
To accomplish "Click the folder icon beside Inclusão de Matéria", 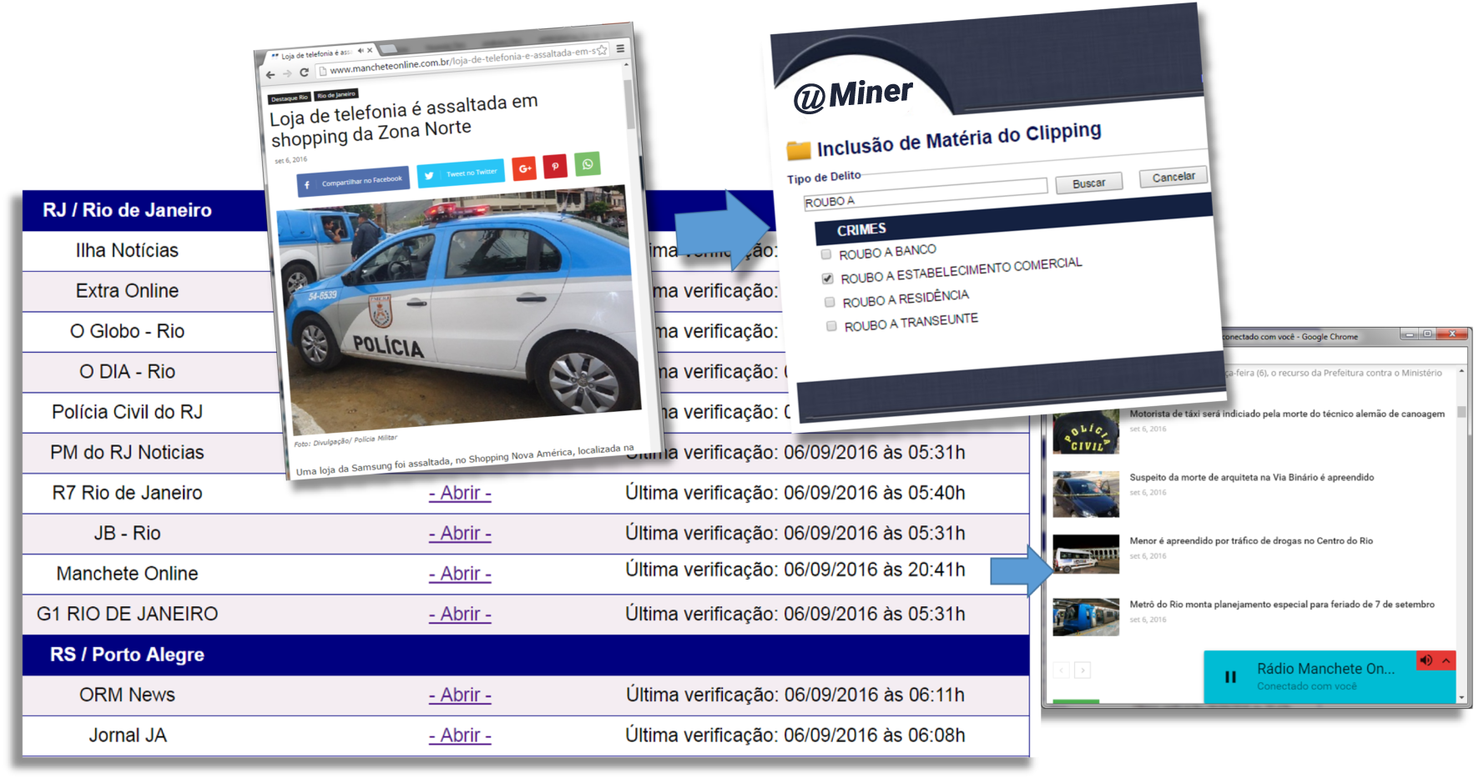I will click(799, 151).
